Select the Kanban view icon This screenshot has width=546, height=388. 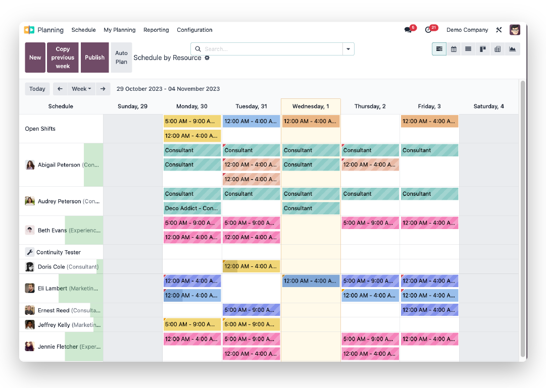(x=483, y=49)
